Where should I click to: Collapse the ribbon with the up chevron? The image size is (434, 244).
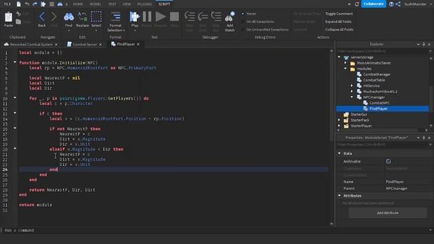click(349, 4)
